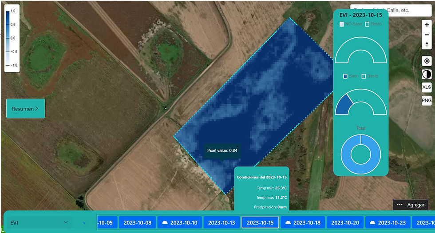Click the EVI color scale legend
The height and width of the screenshot is (233, 435).
pos(12,38)
